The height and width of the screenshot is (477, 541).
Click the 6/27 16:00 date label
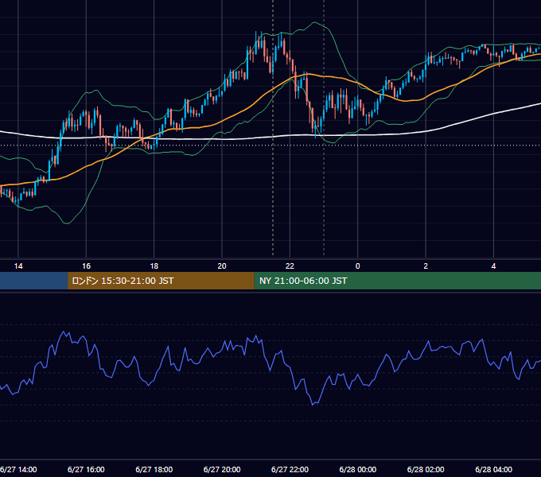pos(86,469)
